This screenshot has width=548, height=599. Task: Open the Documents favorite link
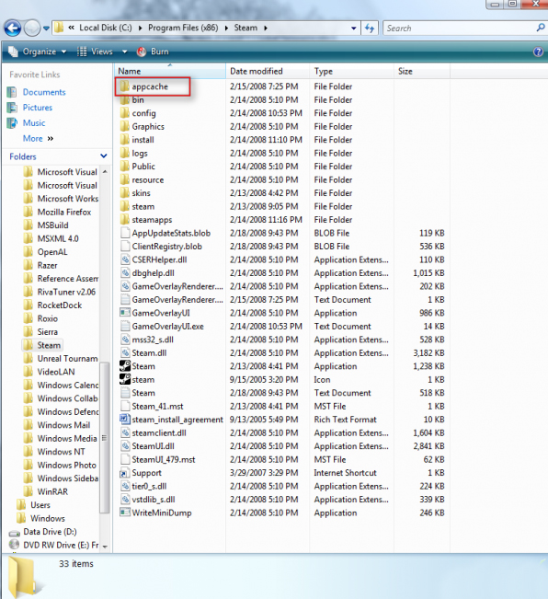pos(44,92)
